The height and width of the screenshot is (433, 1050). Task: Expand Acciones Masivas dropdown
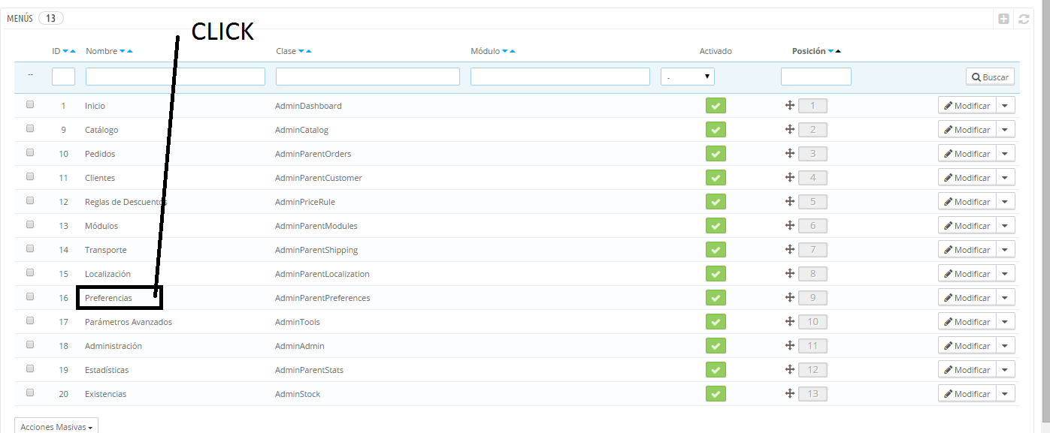coord(56,426)
